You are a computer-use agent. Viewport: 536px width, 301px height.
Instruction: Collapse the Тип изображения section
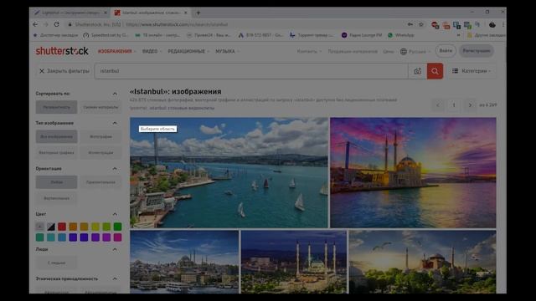tap(115, 123)
